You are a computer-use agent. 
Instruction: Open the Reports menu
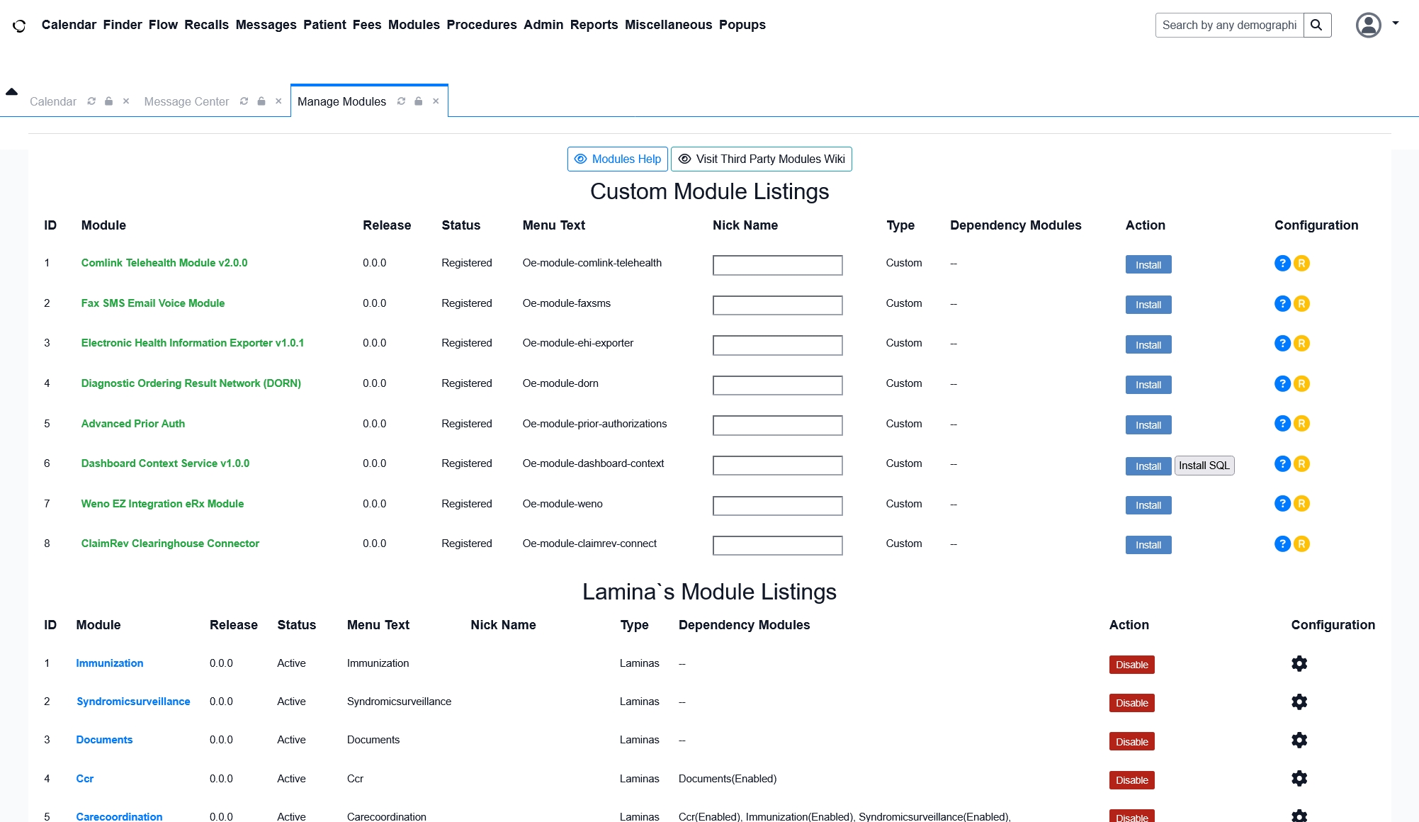[x=594, y=25]
